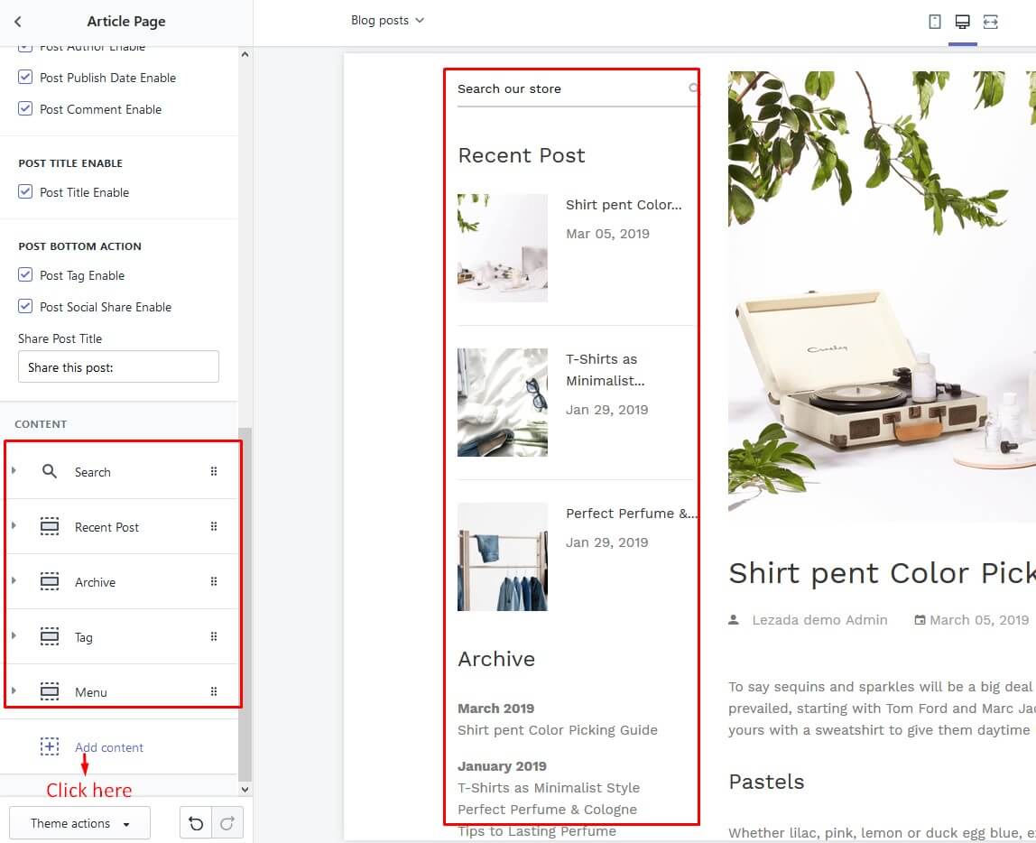1036x843 pixels.
Task: Expand the Menu content block
Action: pos(14,690)
